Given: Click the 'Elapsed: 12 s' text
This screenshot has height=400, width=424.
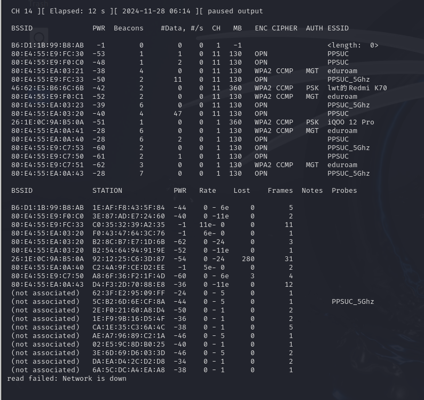Looking at the screenshot, I should [x=77, y=11].
